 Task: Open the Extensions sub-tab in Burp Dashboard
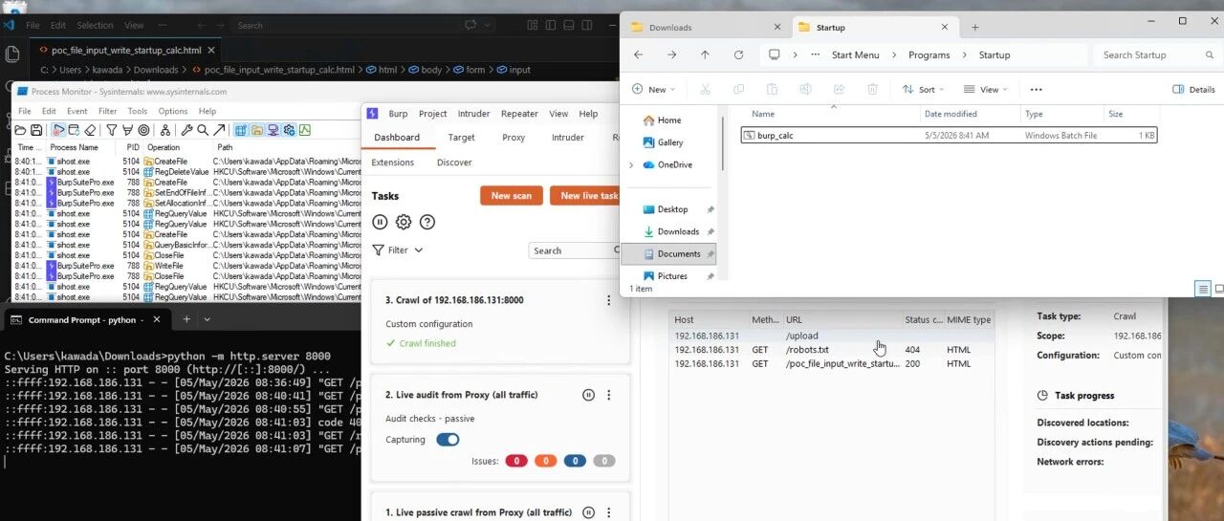(x=392, y=163)
